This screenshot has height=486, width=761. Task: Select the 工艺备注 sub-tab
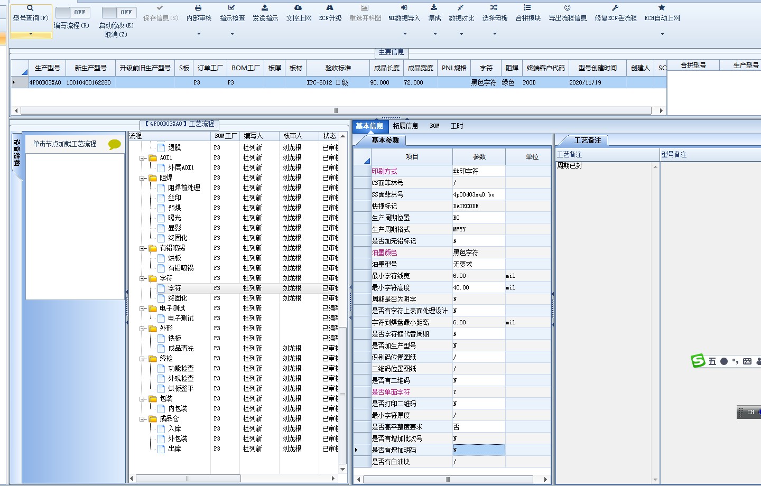click(x=588, y=140)
